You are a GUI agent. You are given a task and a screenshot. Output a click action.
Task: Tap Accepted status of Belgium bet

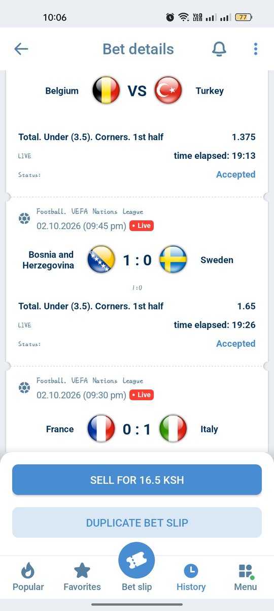[x=236, y=174]
